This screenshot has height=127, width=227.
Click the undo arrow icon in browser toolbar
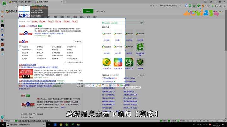pyautogui.click(x=220, y=6)
